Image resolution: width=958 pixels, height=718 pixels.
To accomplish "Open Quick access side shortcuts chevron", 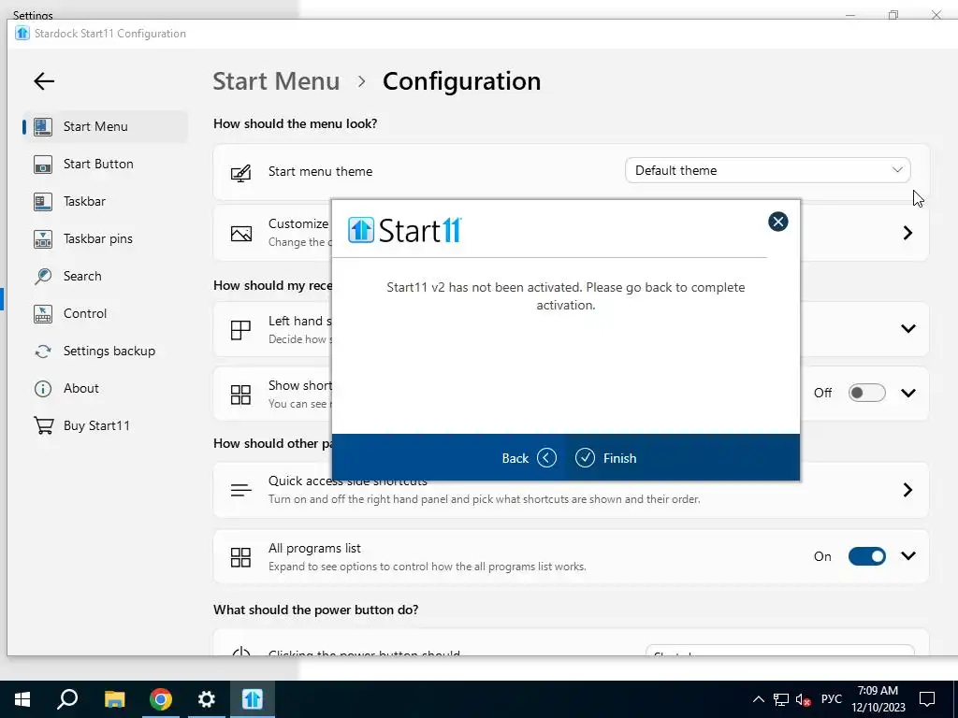I will pyautogui.click(x=907, y=490).
